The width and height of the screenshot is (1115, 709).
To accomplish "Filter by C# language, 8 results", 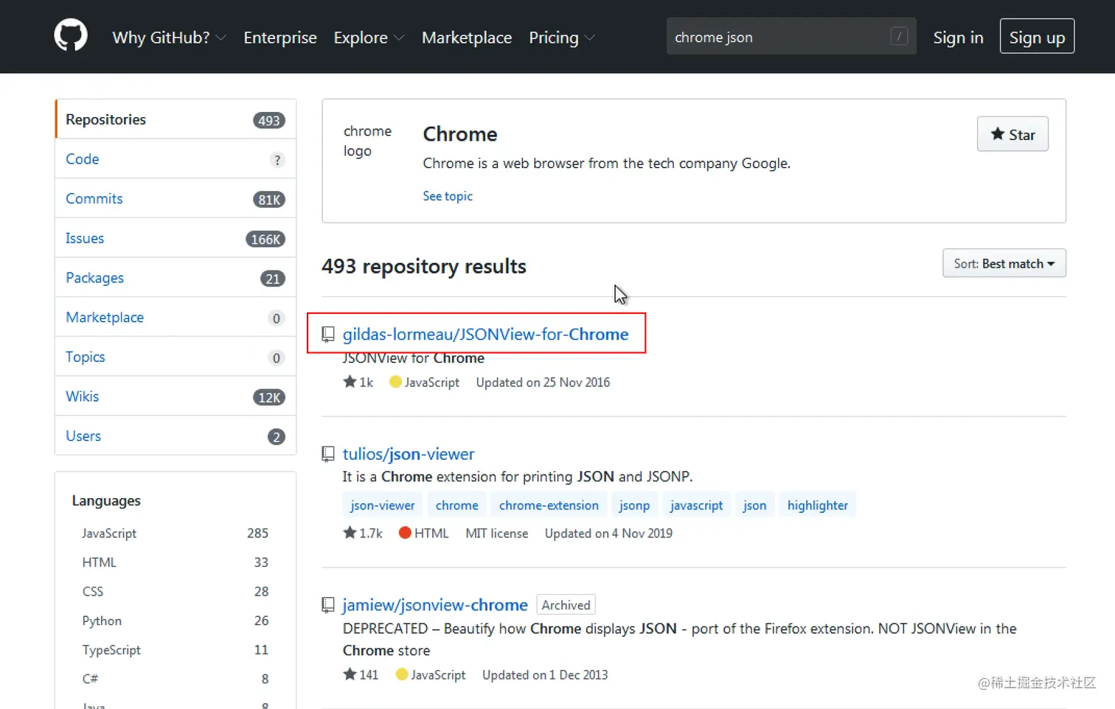I will point(176,679).
